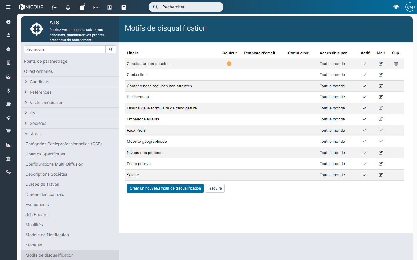The width and height of the screenshot is (417, 260).
Task: Click the orange color dot for Candidature en doublon
Action: [x=229, y=64]
